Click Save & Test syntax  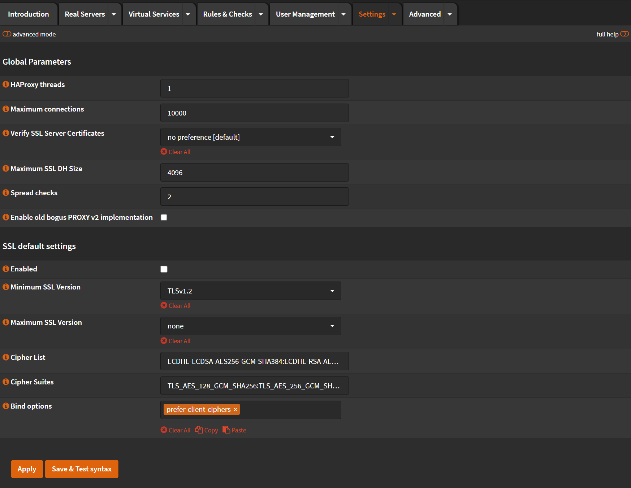(82, 469)
